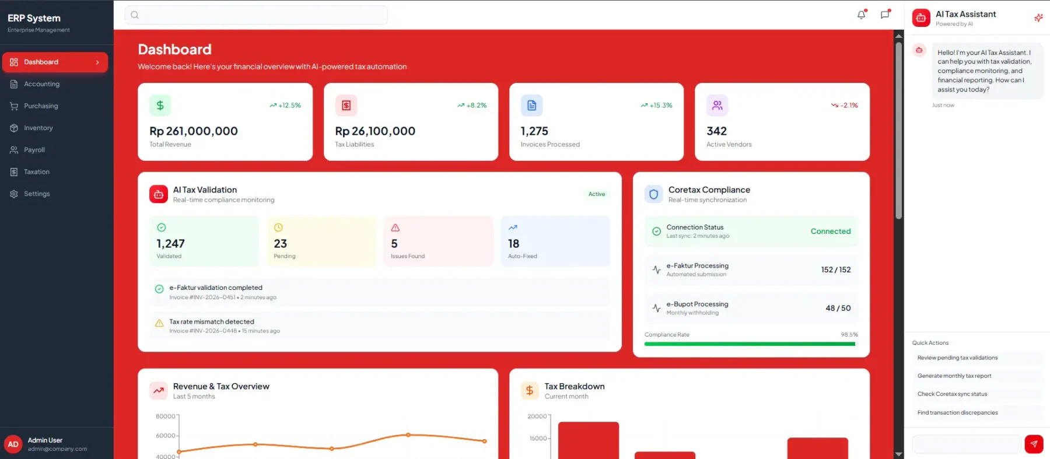
Task: Go to the Purchasing section
Action: (x=55, y=106)
